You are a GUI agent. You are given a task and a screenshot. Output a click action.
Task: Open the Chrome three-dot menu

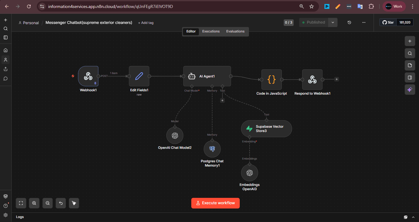coord(412,6)
